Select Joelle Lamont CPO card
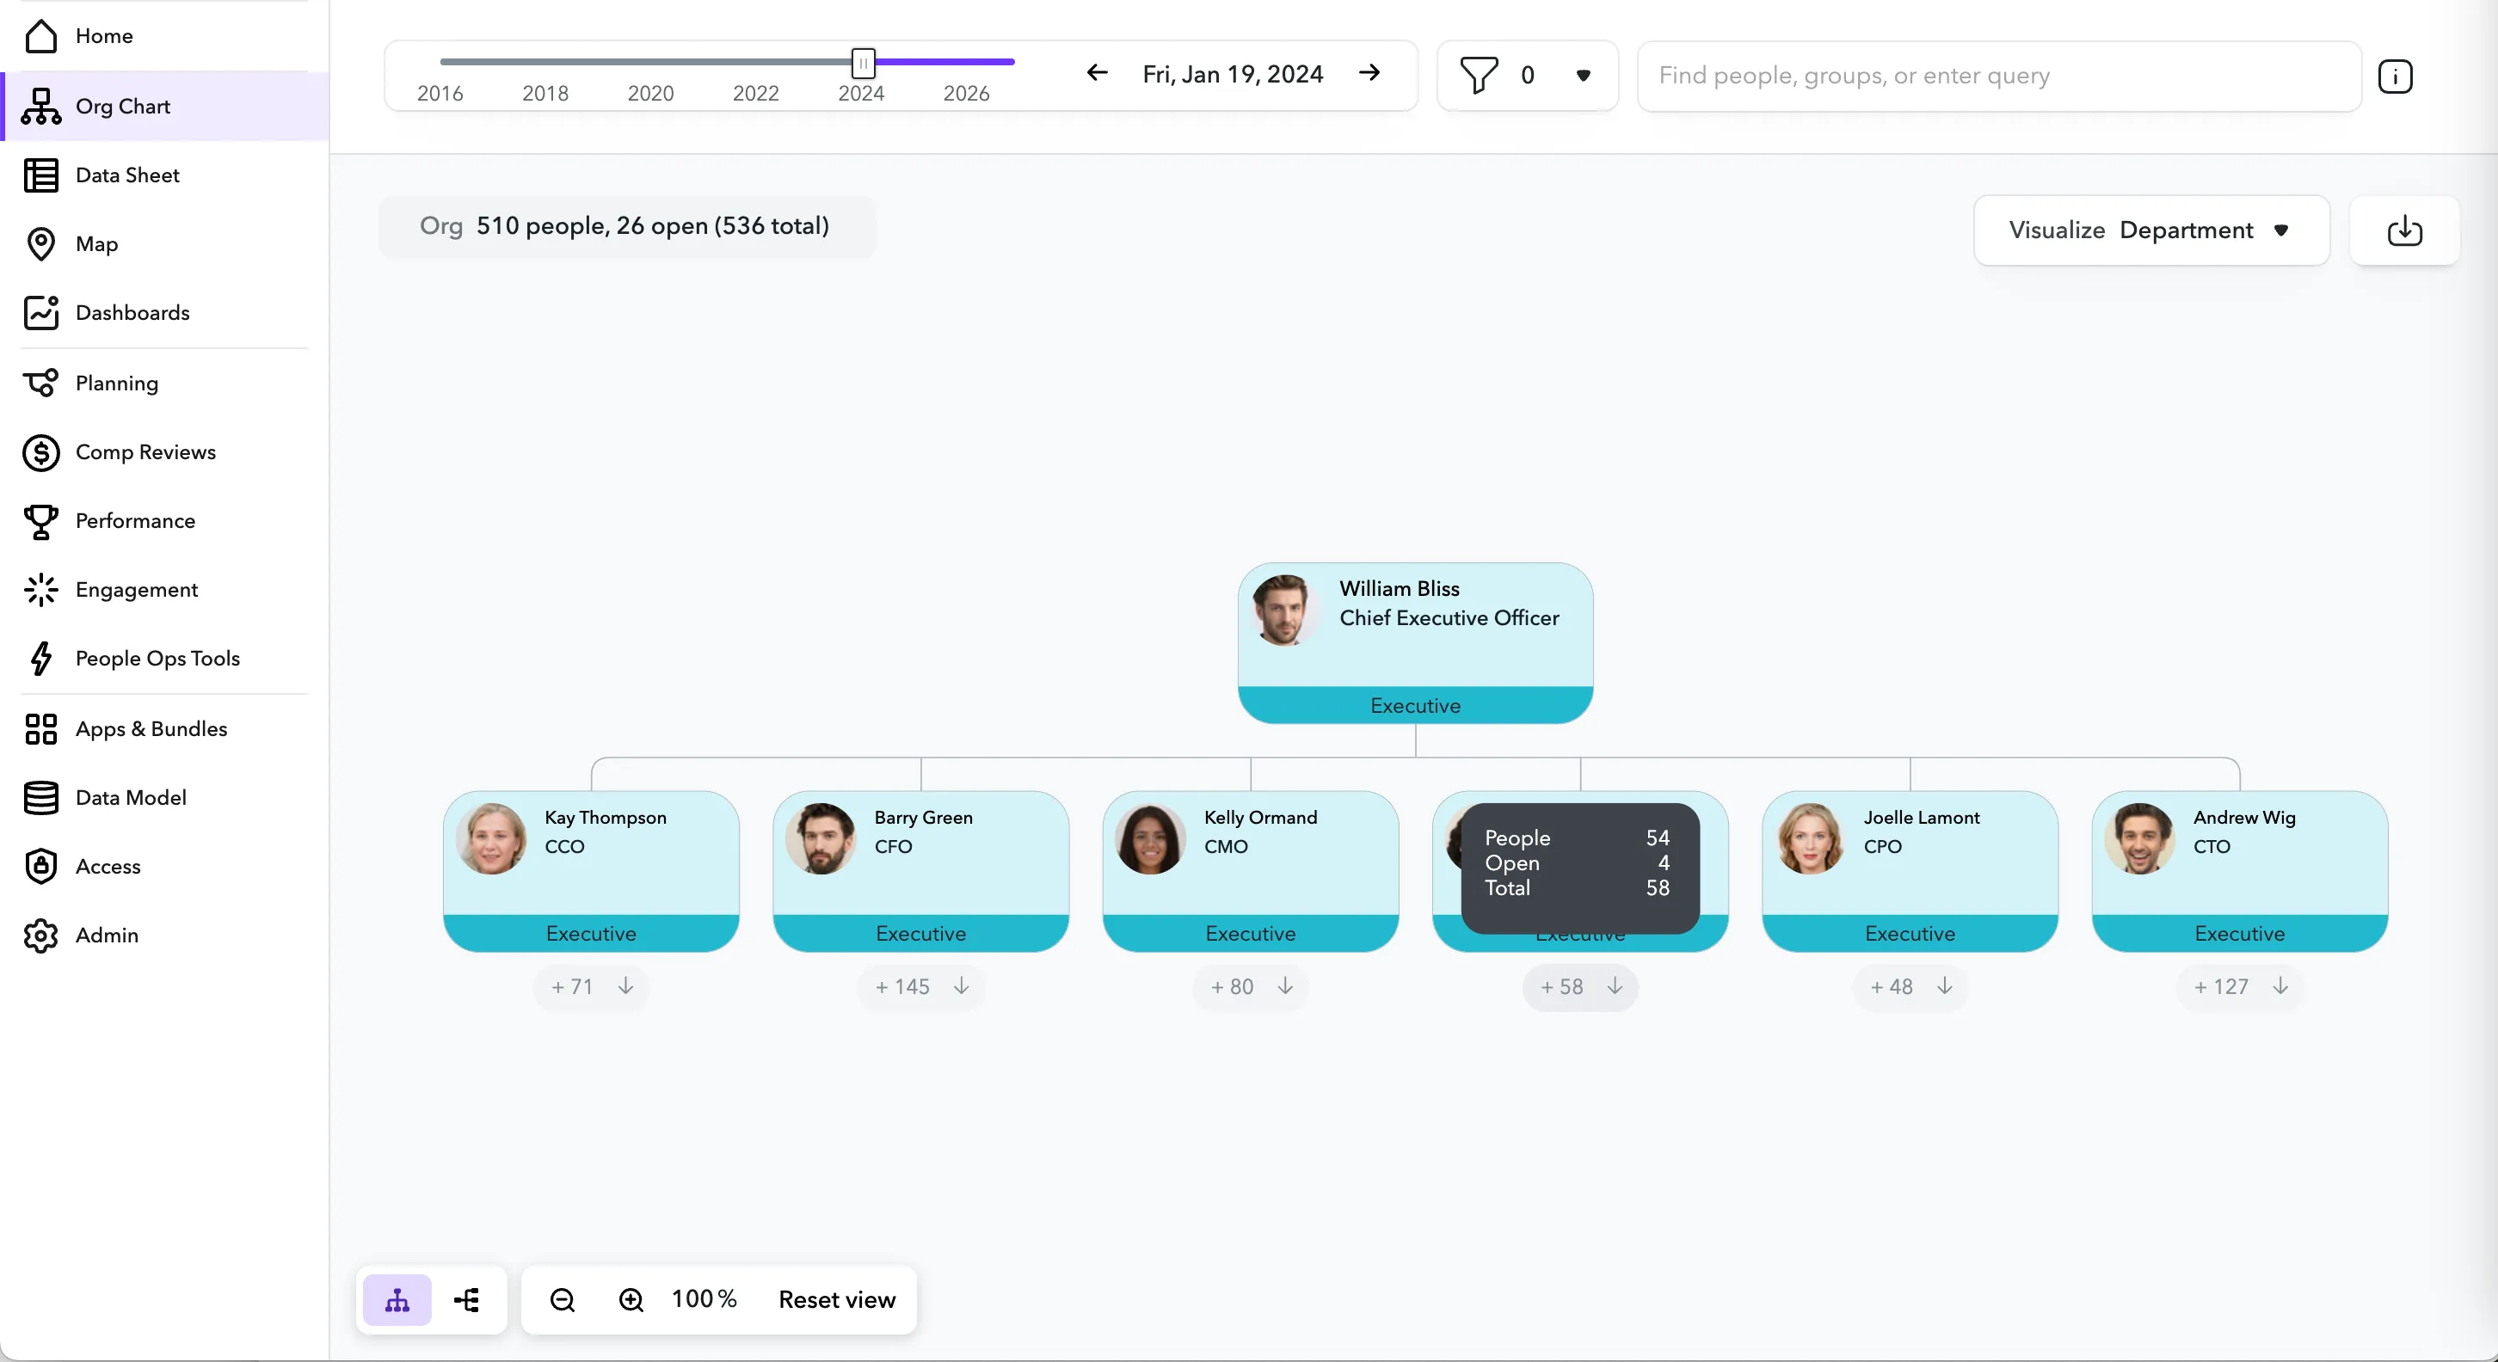This screenshot has width=2498, height=1362. click(x=1910, y=872)
